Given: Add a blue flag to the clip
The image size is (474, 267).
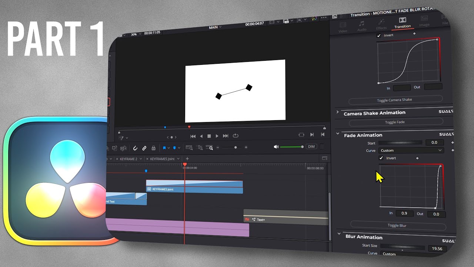Looking at the screenshot, I should pyautogui.click(x=164, y=148).
